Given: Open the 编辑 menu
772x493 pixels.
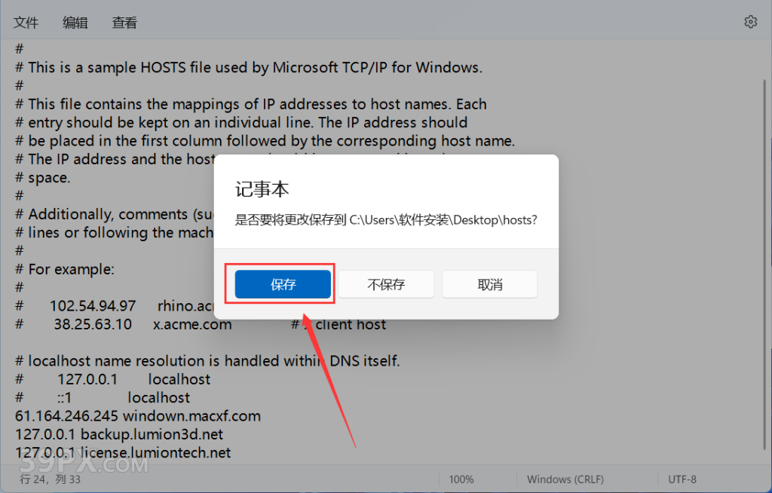Looking at the screenshot, I should tap(75, 23).
